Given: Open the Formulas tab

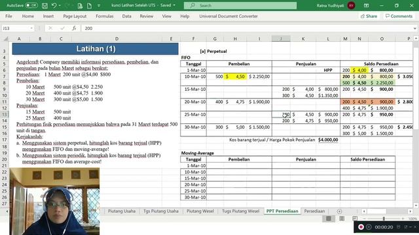Looking at the screenshot, I should pyautogui.click(x=105, y=16).
